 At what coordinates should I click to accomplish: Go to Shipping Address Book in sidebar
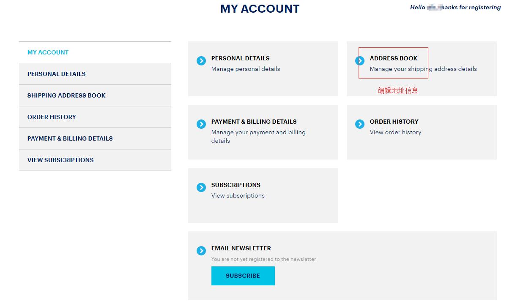[x=66, y=95]
